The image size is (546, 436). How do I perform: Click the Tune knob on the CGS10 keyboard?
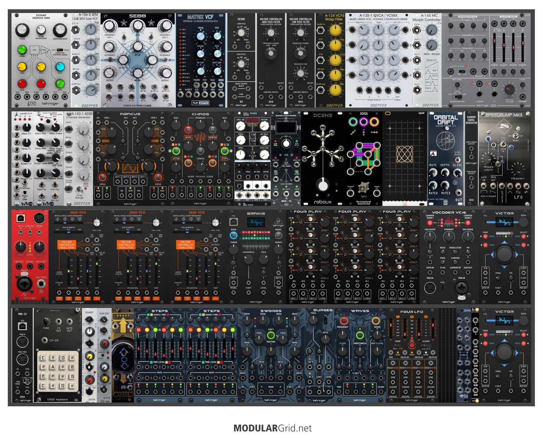click(x=46, y=321)
